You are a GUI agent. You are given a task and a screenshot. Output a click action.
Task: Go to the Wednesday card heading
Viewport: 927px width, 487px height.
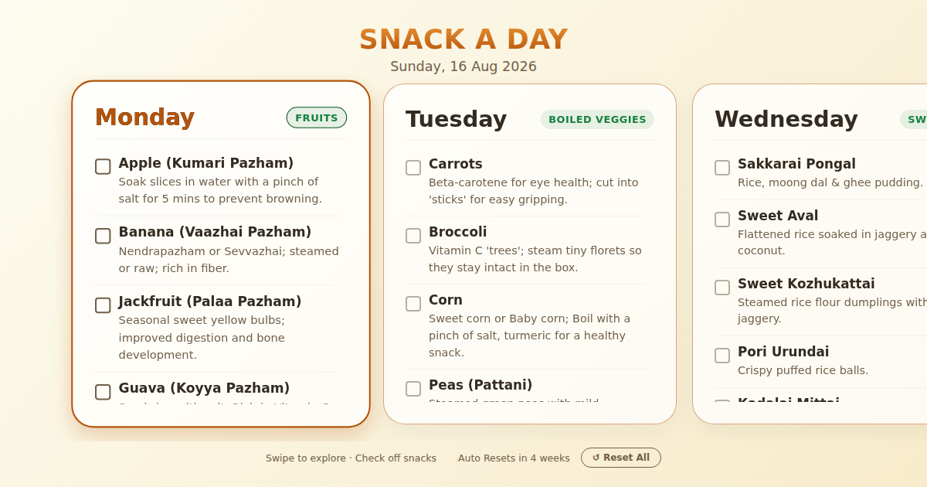pyautogui.click(x=786, y=119)
